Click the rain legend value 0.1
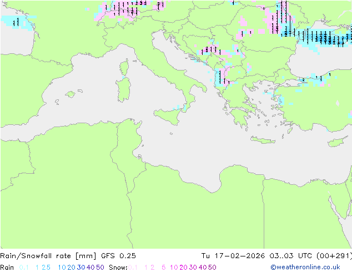Screen dimensions: 352x272 click(x=24, y=268)
